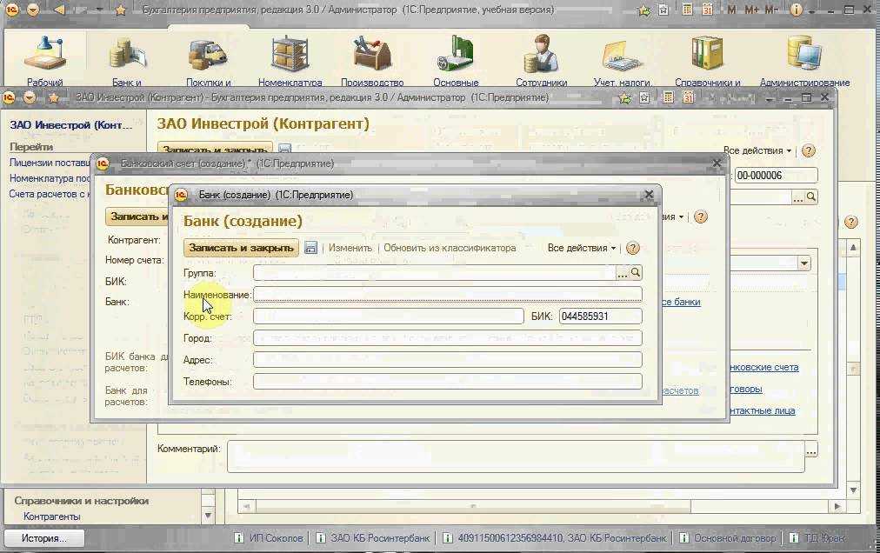Open ИП Соколов notification in status bar
The image size is (880, 553).
269,538
